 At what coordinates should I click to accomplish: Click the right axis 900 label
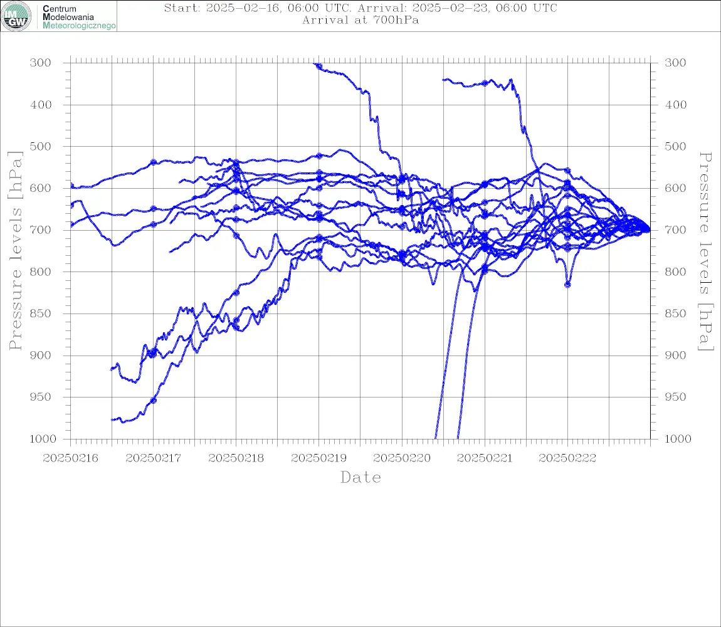click(x=675, y=355)
